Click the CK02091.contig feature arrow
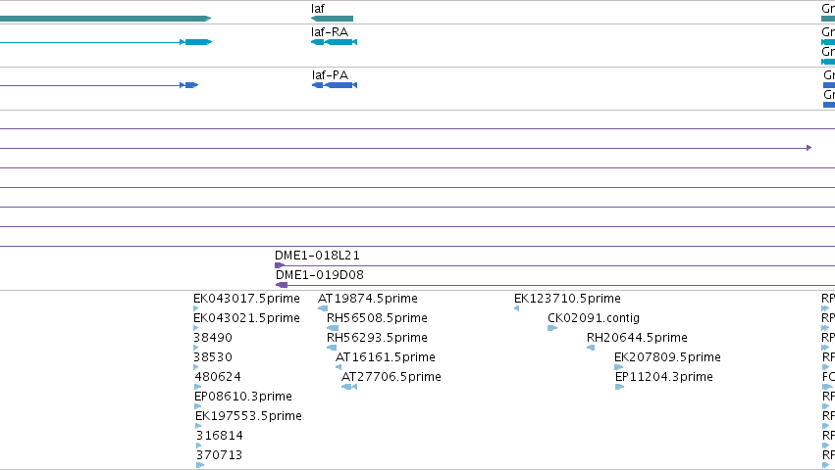This screenshot has width=835, height=470. pos(552,328)
